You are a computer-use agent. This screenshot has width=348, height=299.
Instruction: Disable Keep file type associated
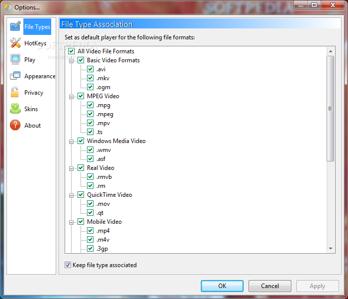click(68, 265)
